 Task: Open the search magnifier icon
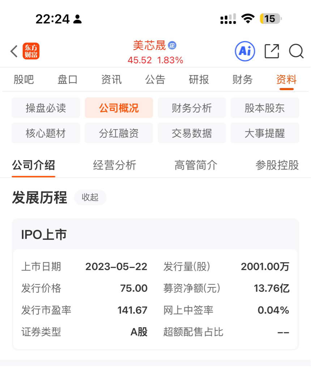coord(297,51)
